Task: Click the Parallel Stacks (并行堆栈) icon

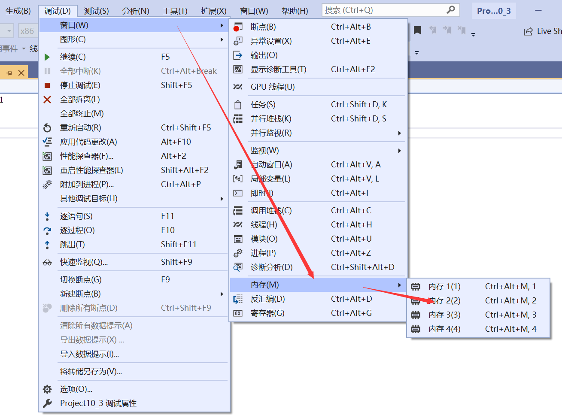Action: pyautogui.click(x=237, y=119)
